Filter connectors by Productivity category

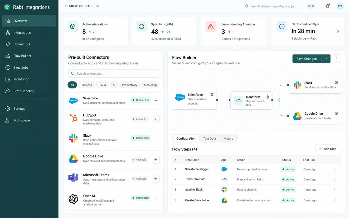[130, 85]
